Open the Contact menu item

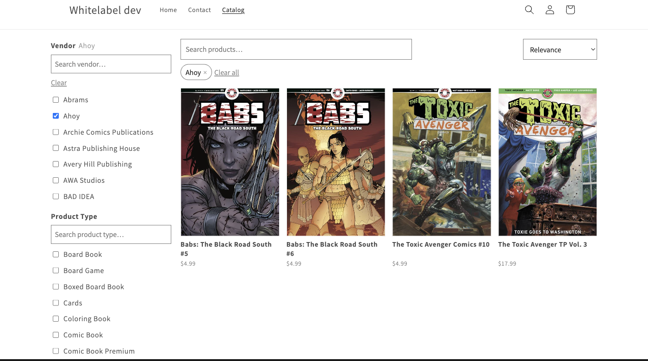pyautogui.click(x=199, y=10)
